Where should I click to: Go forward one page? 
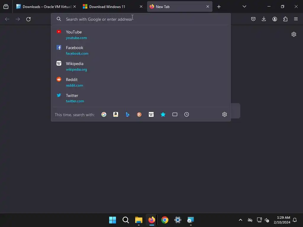point(18,19)
